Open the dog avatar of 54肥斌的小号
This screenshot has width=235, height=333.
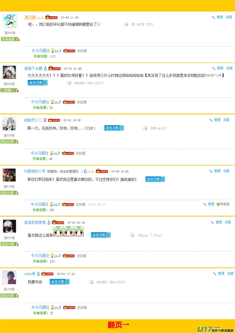pos(9,175)
